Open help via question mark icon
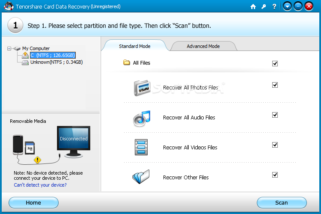This screenshot has height=214, width=321. 274,6
